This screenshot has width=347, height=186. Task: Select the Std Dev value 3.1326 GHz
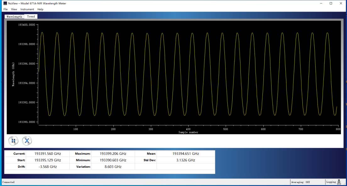(x=185, y=160)
